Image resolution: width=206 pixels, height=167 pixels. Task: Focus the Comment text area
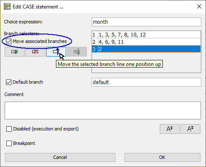(x=103, y=110)
